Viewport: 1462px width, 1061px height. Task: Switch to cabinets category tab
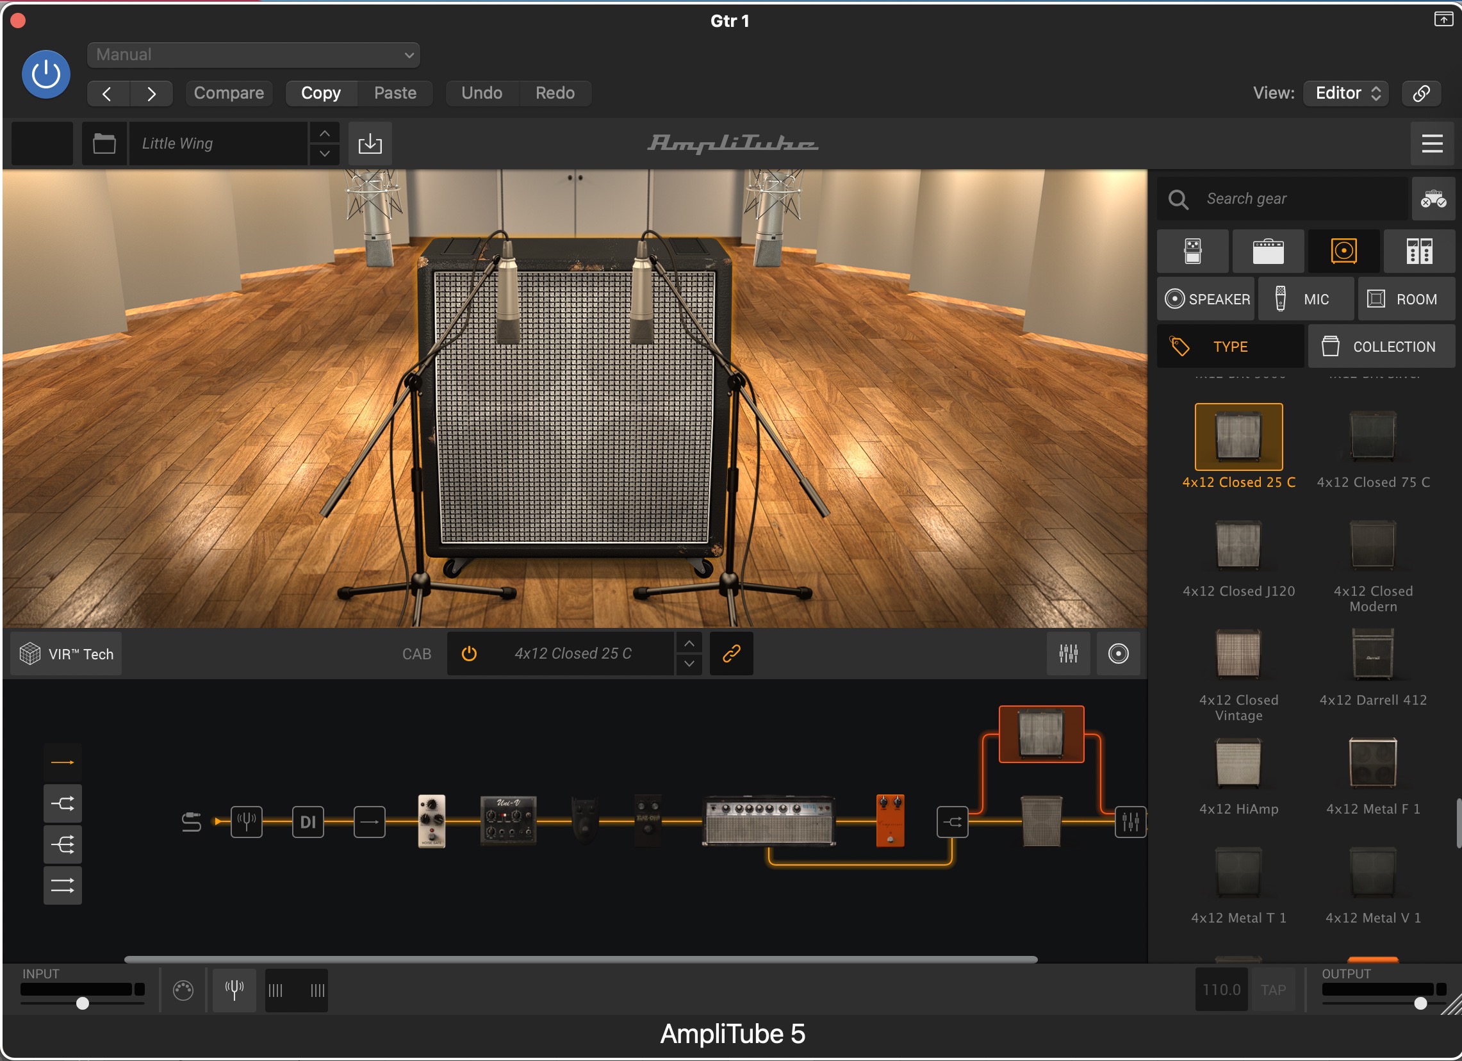coord(1343,251)
